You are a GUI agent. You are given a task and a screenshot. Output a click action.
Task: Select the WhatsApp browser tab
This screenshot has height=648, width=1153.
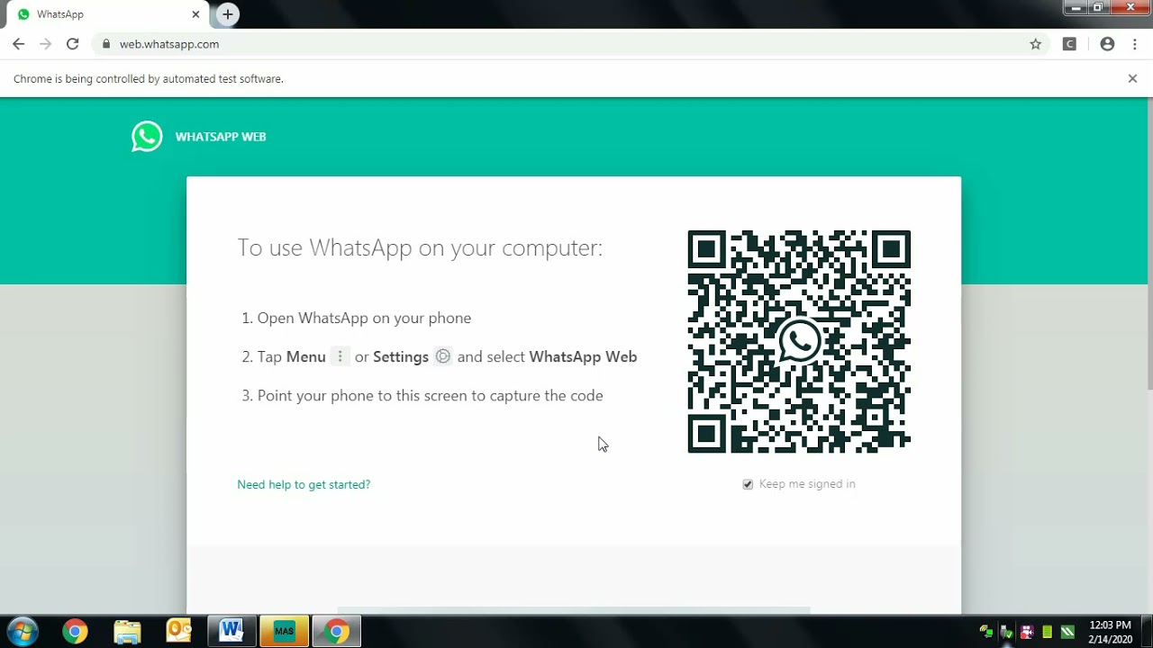point(106,14)
